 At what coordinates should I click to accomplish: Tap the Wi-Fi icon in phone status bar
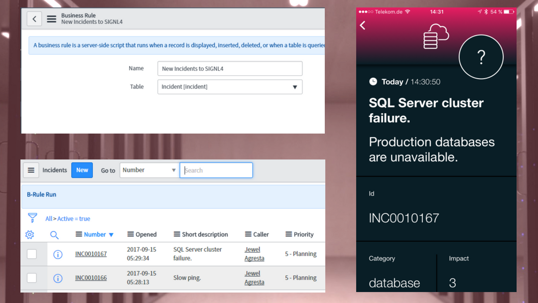pos(407,11)
